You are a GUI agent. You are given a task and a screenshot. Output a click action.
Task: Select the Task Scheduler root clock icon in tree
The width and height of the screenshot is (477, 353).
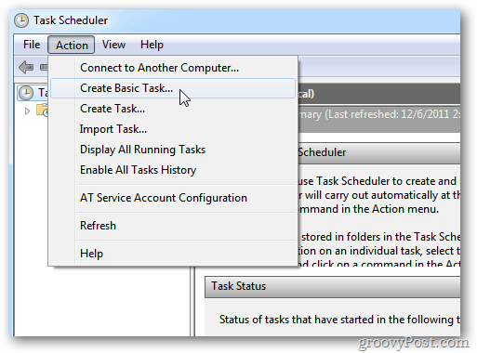tap(26, 93)
